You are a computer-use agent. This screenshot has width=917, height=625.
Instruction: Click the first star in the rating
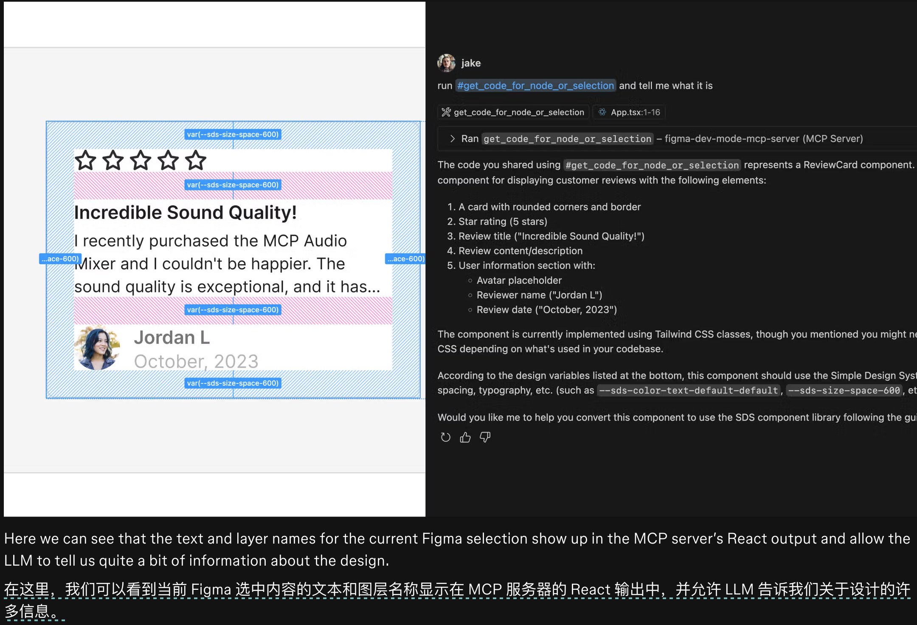[x=85, y=160]
